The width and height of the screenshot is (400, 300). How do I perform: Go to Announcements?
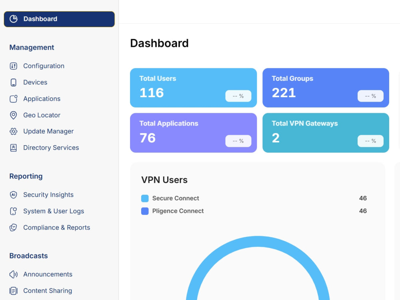click(x=48, y=274)
